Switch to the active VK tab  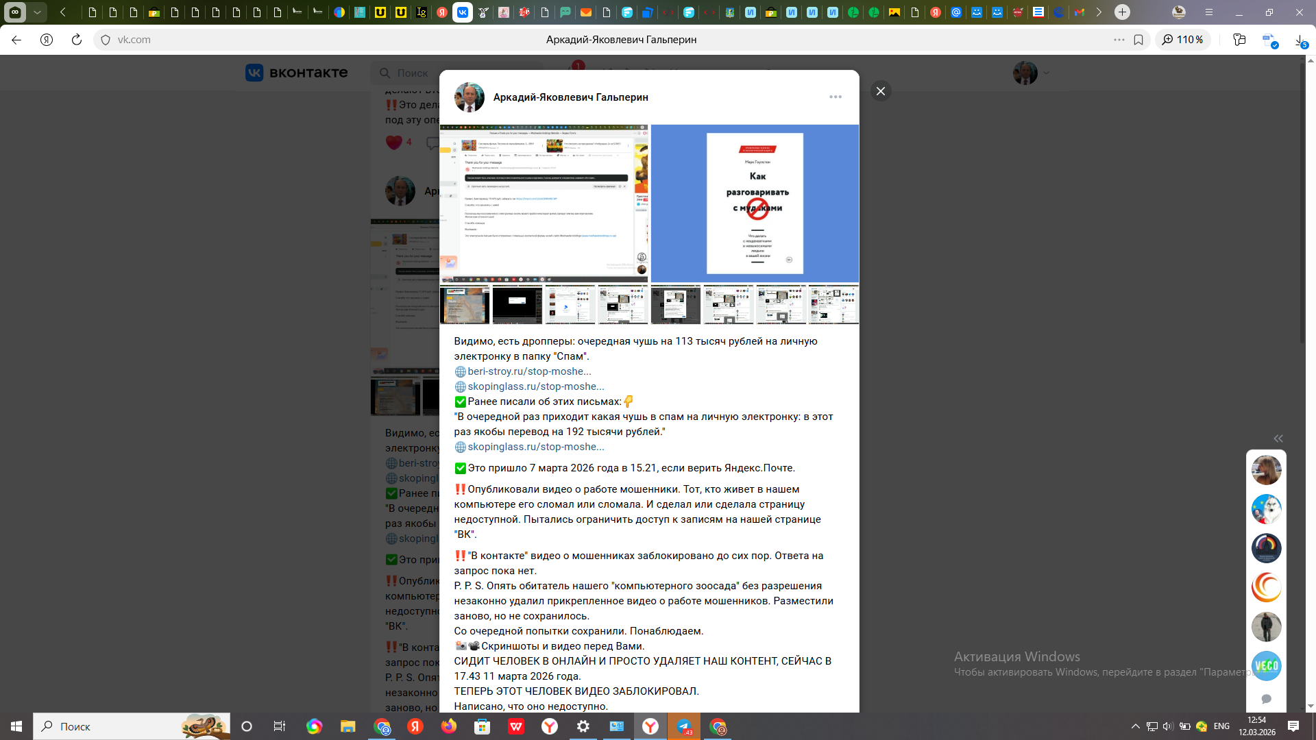(x=462, y=12)
